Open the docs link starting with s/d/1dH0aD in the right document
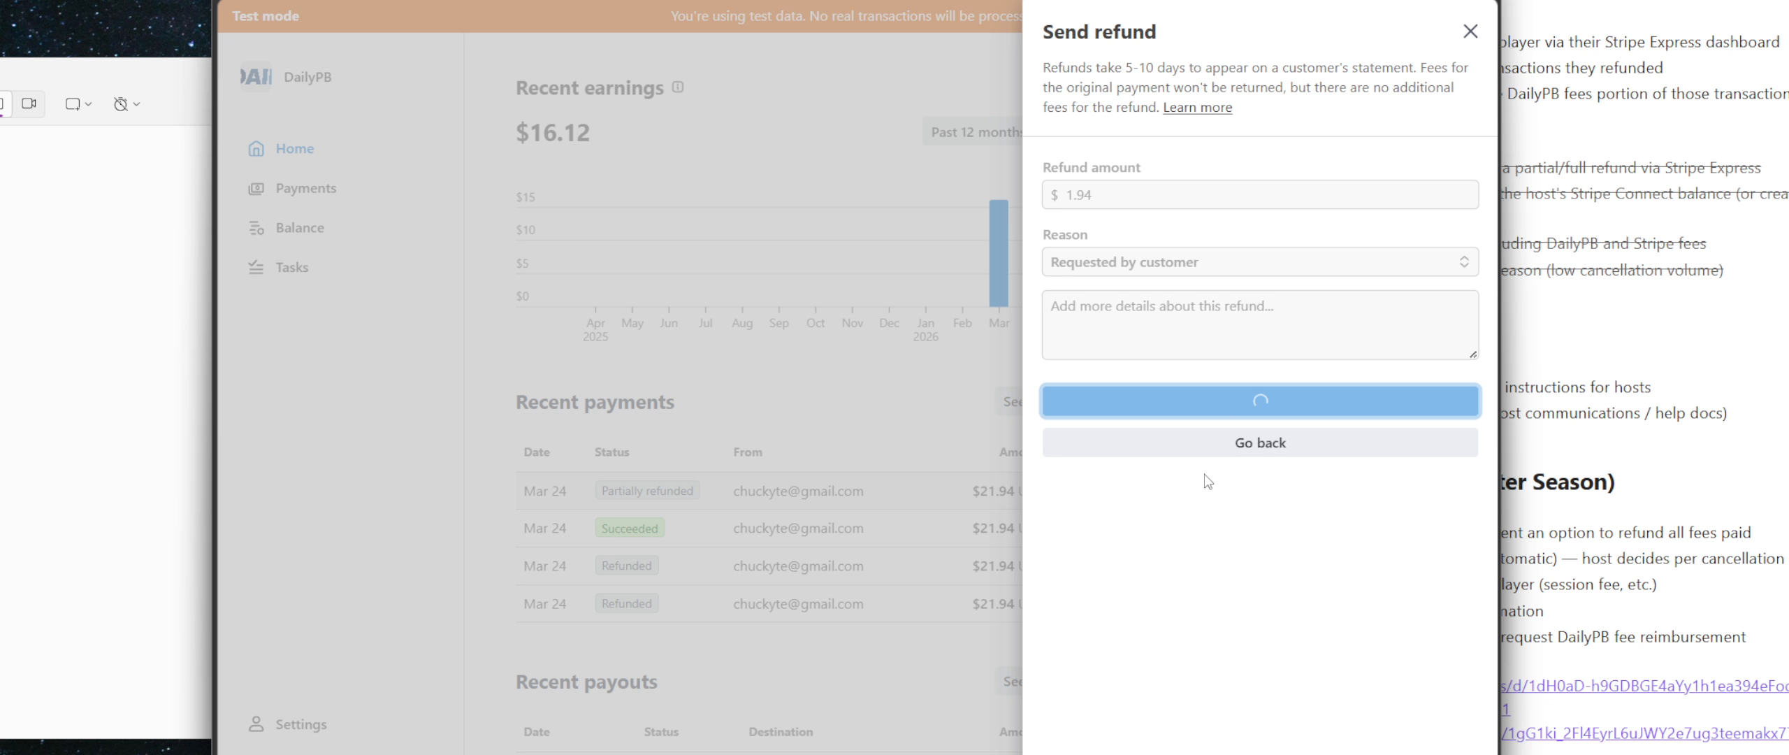Screen dimensions: 1789x755 1644,686
